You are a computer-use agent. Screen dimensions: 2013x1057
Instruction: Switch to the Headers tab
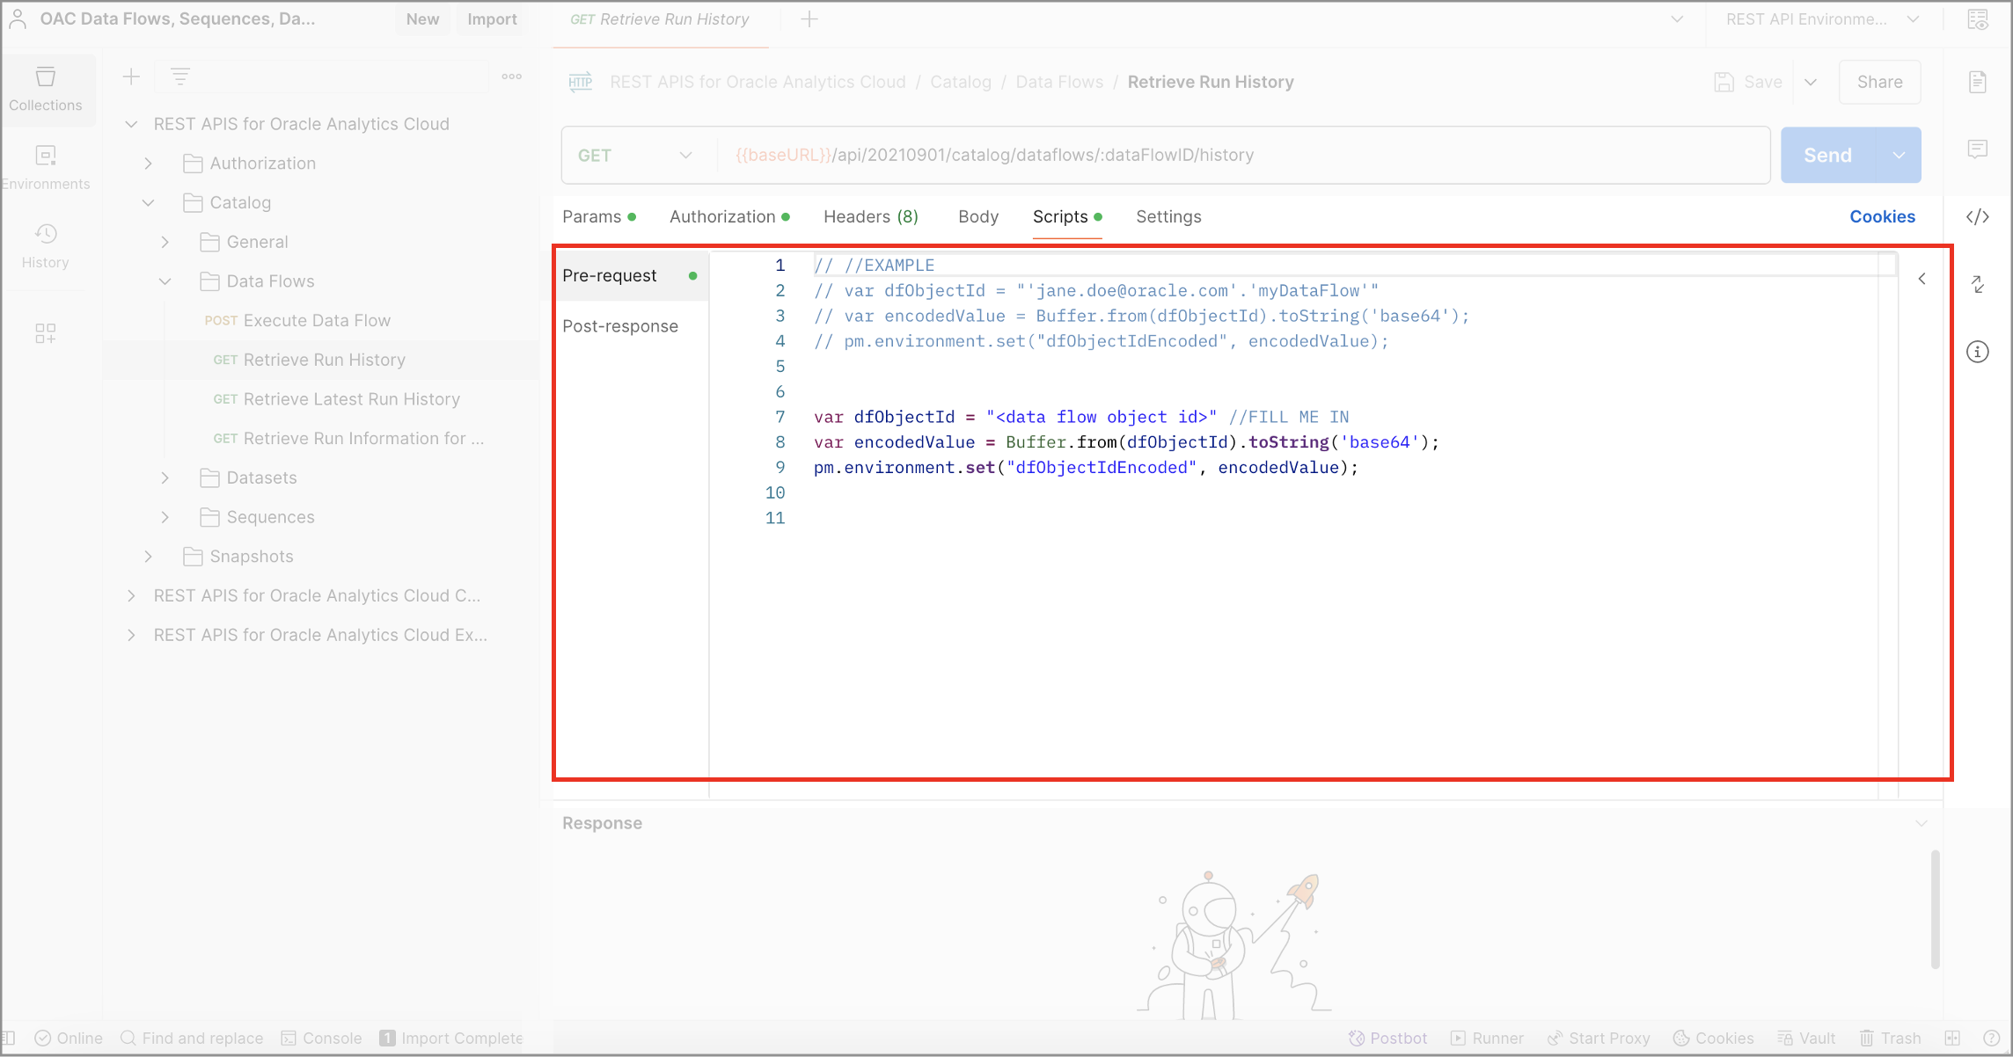coord(870,216)
